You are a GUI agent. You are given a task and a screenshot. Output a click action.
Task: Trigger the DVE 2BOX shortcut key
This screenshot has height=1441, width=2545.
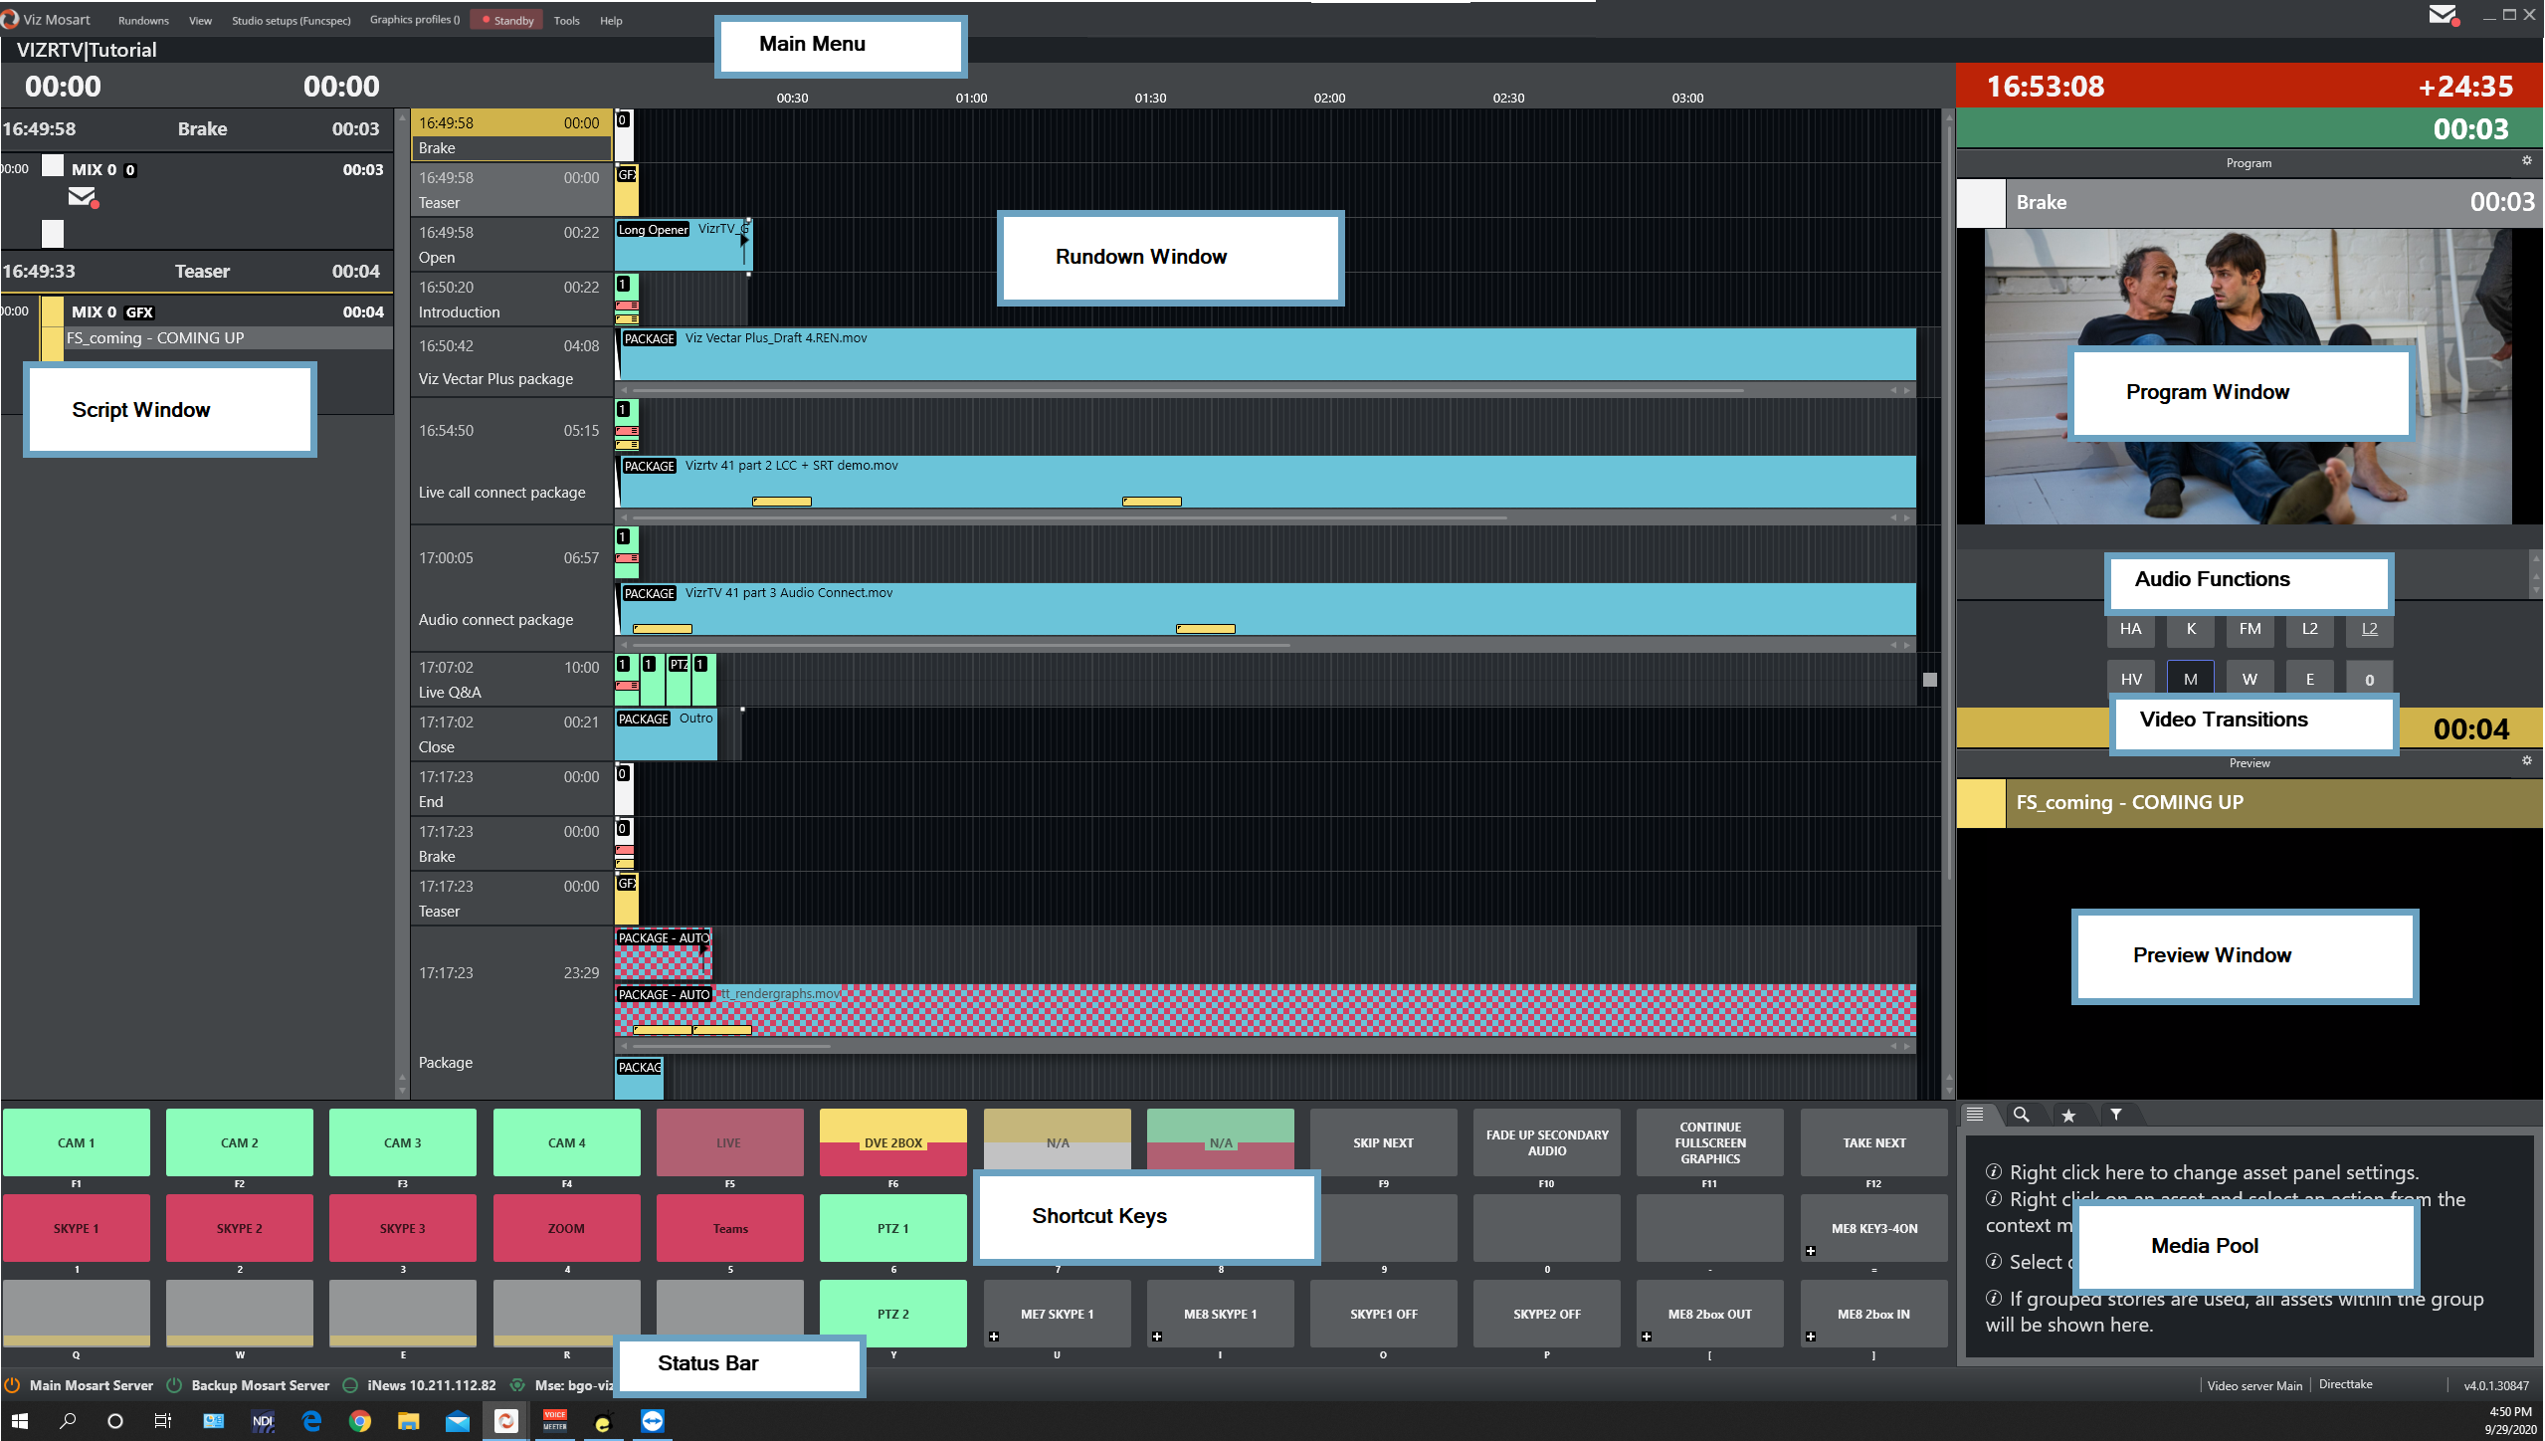[x=893, y=1142]
